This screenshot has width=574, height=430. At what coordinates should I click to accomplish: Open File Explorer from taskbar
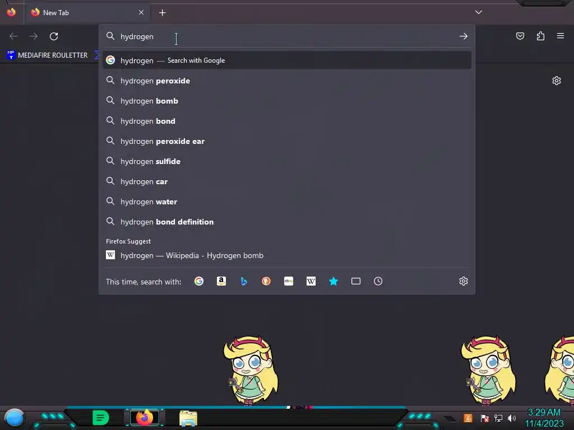188,418
